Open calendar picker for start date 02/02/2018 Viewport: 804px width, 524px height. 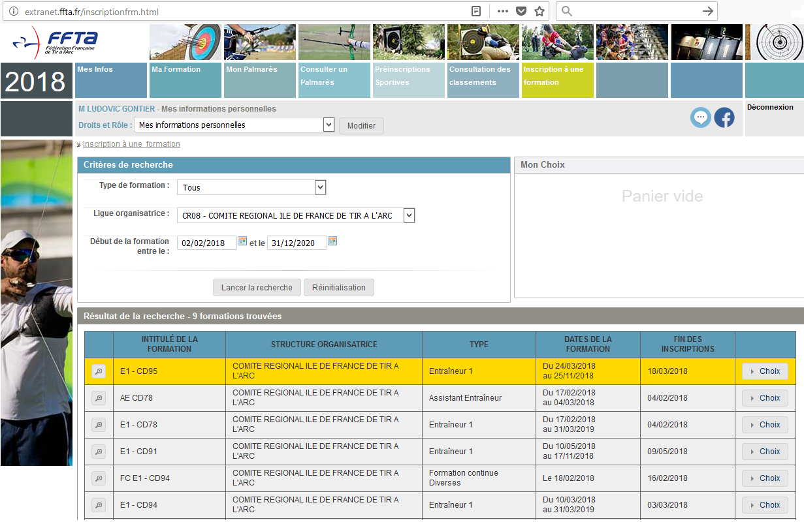242,241
